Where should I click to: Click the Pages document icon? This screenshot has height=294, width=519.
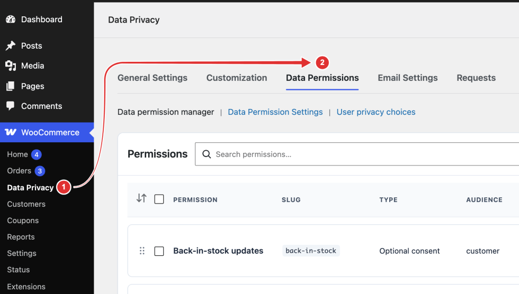point(10,86)
